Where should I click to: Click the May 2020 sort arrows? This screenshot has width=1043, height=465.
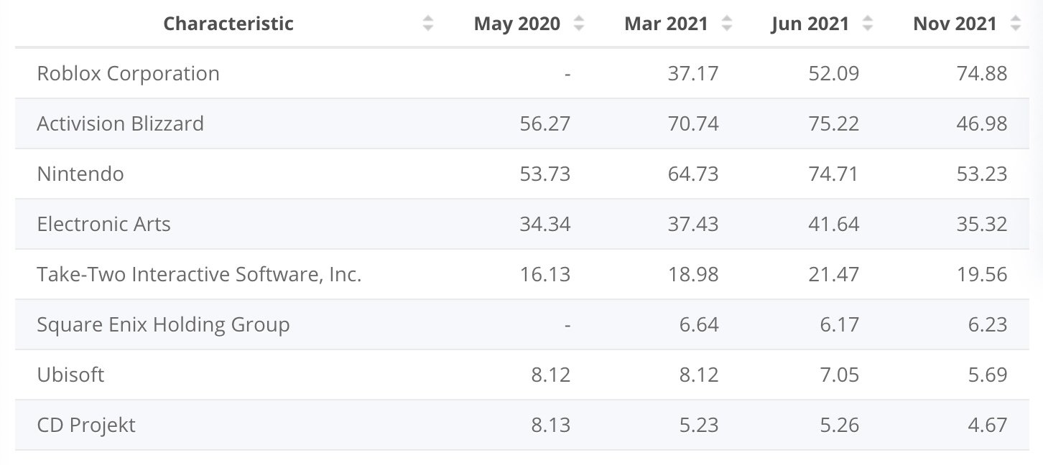point(579,24)
